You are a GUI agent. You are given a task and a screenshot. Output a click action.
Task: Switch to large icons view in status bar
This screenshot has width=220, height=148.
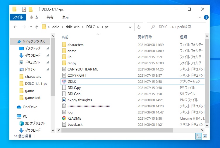point(205,136)
